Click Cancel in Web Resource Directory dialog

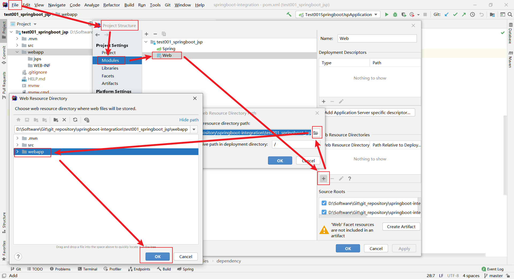[186, 257]
